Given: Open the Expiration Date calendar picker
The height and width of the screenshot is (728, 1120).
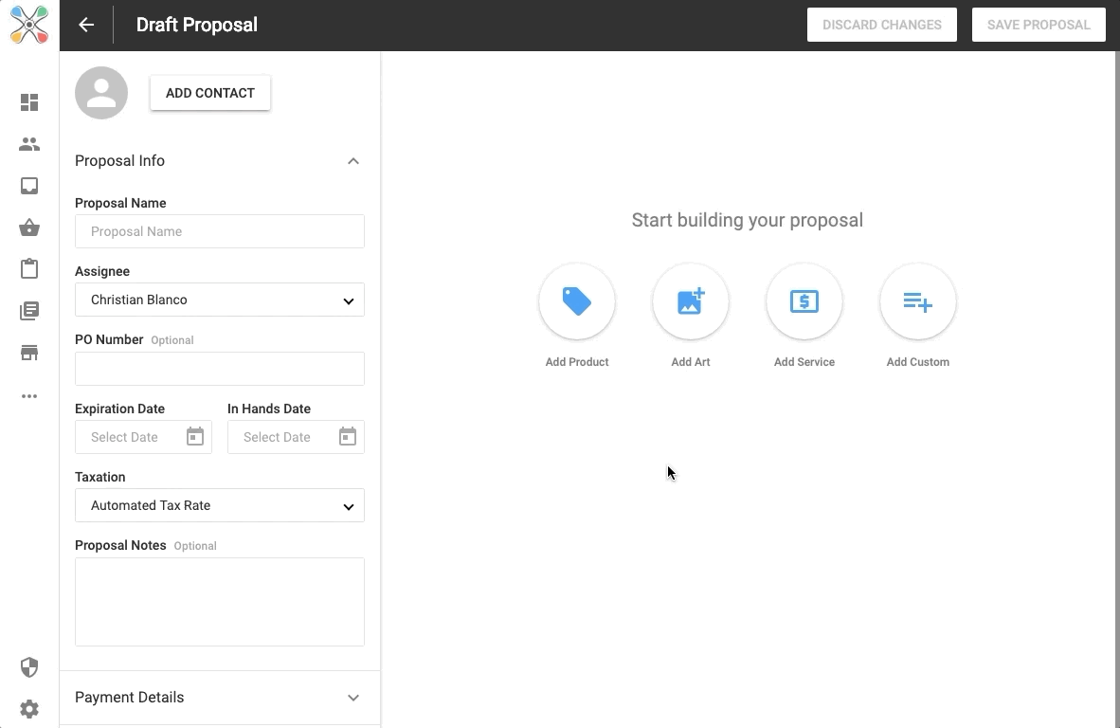Looking at the screenshot, I should 194,436.
